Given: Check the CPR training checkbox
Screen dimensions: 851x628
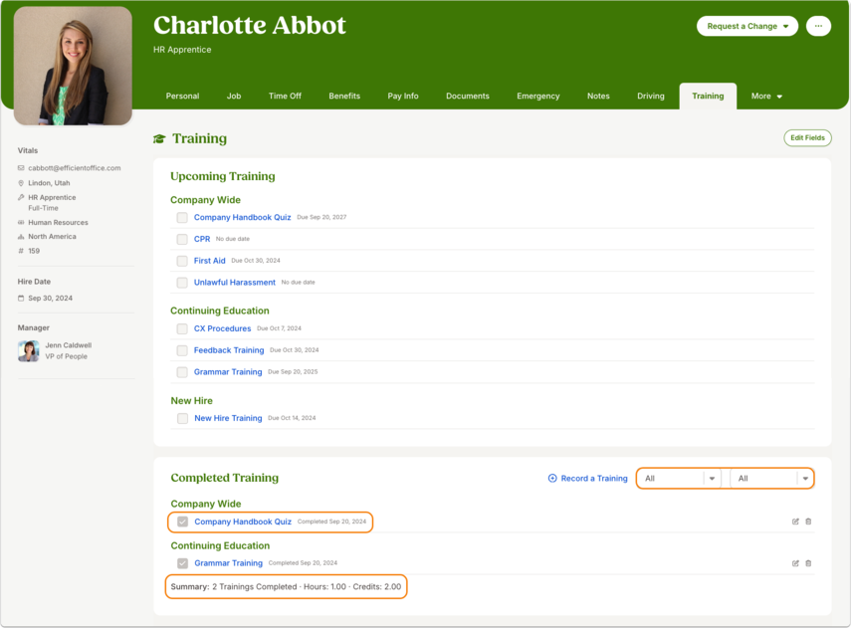Looking at the screenshot, I should 182,240.
